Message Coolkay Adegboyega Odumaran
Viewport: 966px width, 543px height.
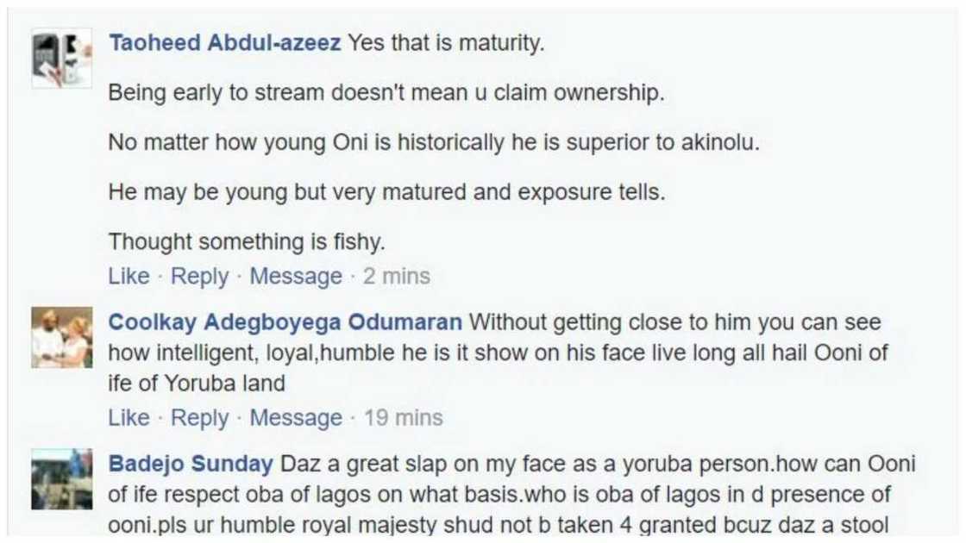click(295, 417)
